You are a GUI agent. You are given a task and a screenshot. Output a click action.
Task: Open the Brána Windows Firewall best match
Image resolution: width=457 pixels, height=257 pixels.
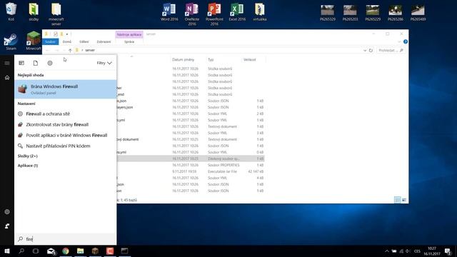pos(66,89)
